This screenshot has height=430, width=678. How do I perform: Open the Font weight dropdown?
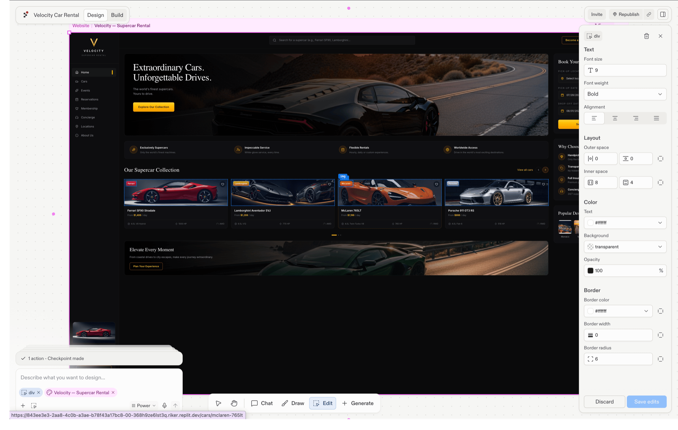tap(625, 94)
